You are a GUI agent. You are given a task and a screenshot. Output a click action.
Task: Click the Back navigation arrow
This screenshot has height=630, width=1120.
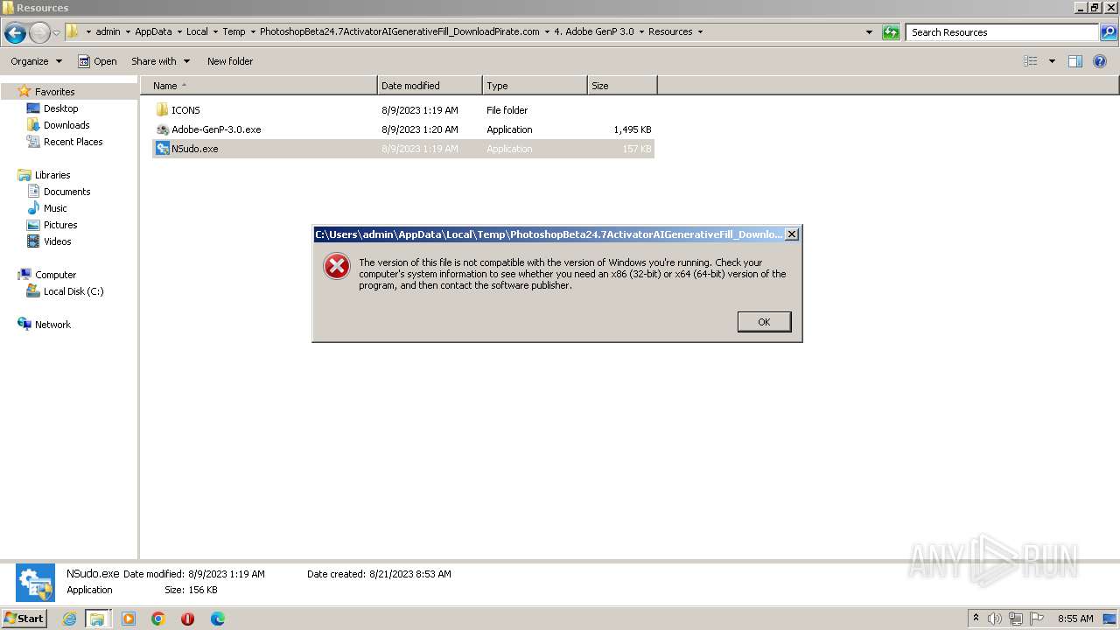[15, 32]
